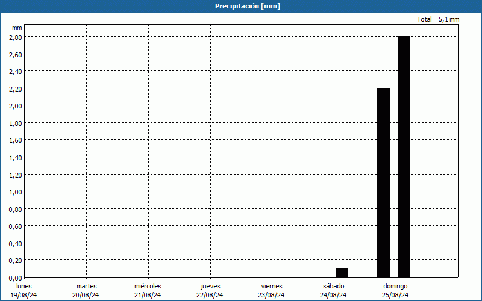Click the 2,80 y-axis value
Image resolution: width=482 pixels, height=301 pixels.
pyautogui.click(x=16, y=37)
